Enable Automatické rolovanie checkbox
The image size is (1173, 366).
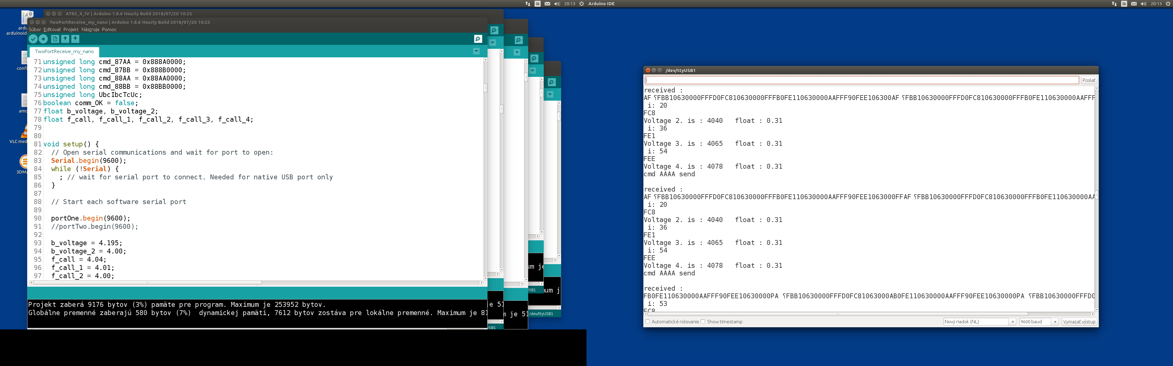(648, 321)
